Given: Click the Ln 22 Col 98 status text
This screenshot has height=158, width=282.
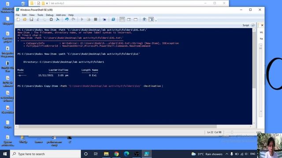Looking at the screenshot, I should [x=214, y=133].
